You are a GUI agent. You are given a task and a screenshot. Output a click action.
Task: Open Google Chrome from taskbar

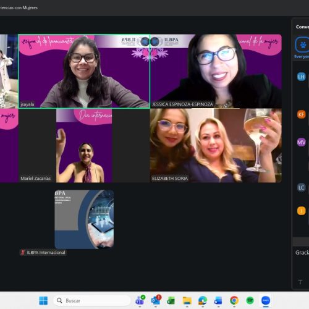(234, 301)
